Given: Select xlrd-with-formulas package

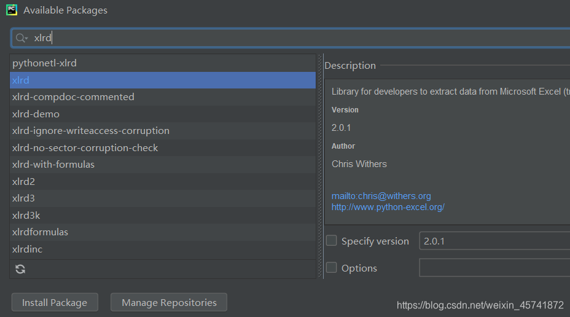Looking at the screenshot, I should 163,164.
